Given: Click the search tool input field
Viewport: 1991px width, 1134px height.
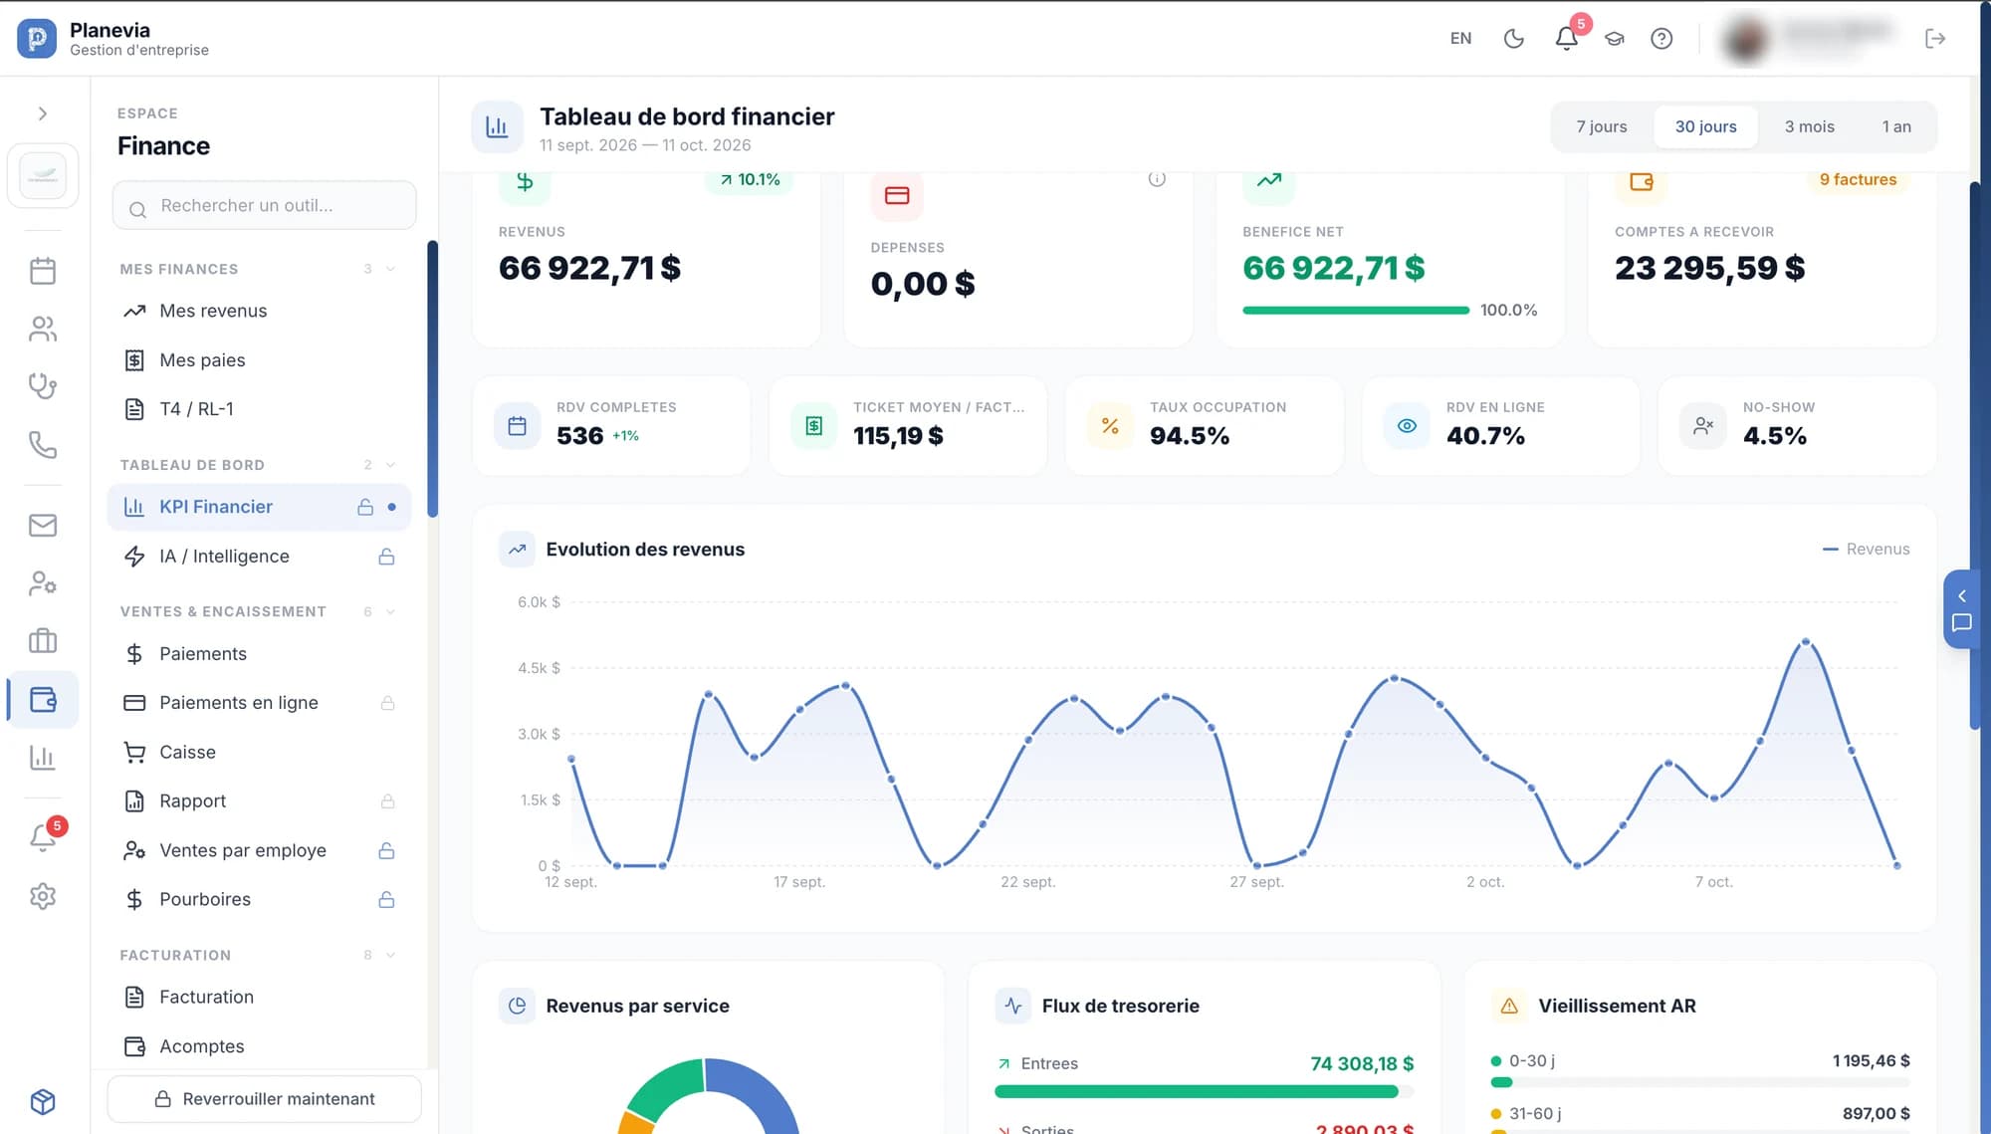Looking at the screenshot, I should click(x=264, y=206).
